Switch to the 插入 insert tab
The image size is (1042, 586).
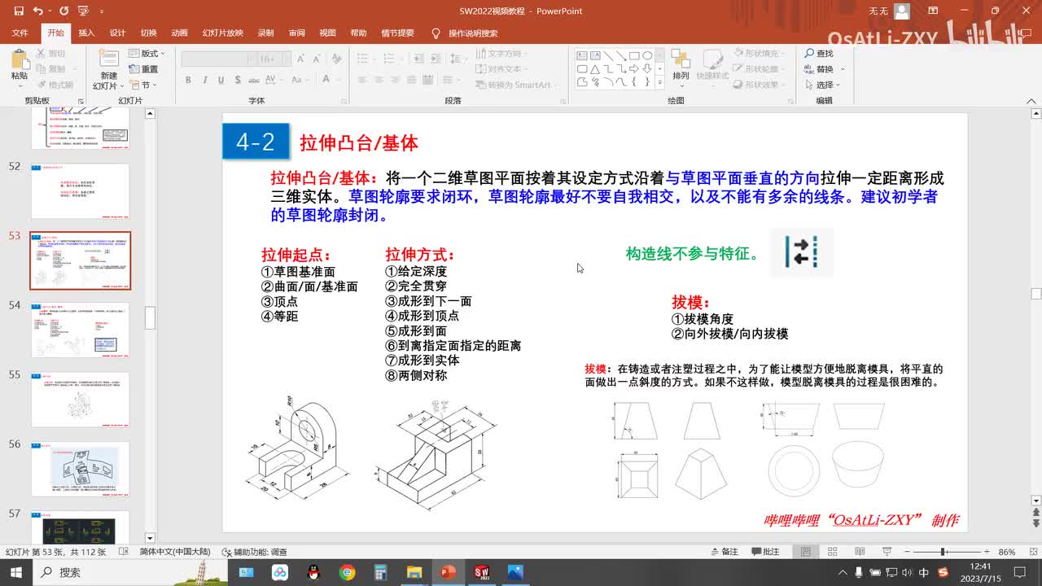[86, 33]
